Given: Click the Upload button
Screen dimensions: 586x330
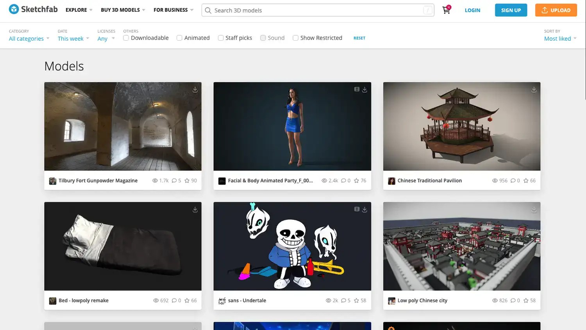Looking at the screenshot, I should click(x=556, y=10).
